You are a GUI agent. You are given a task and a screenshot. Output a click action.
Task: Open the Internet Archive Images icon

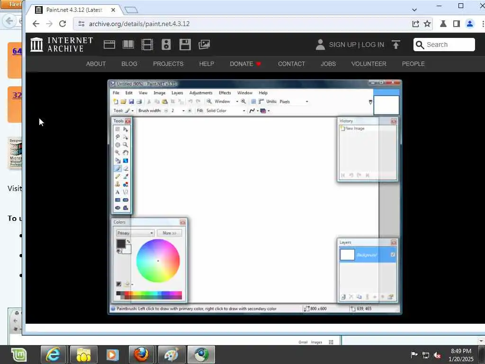click(x=204, y=45)
